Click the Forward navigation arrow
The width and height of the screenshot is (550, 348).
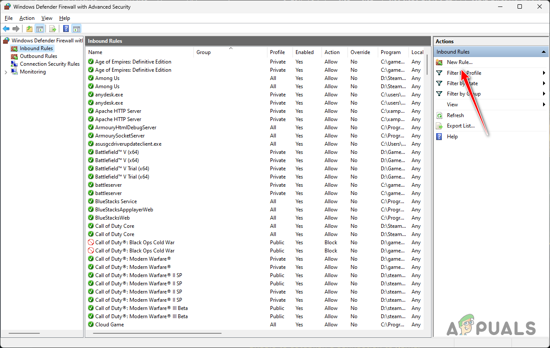tap(16, 29)
